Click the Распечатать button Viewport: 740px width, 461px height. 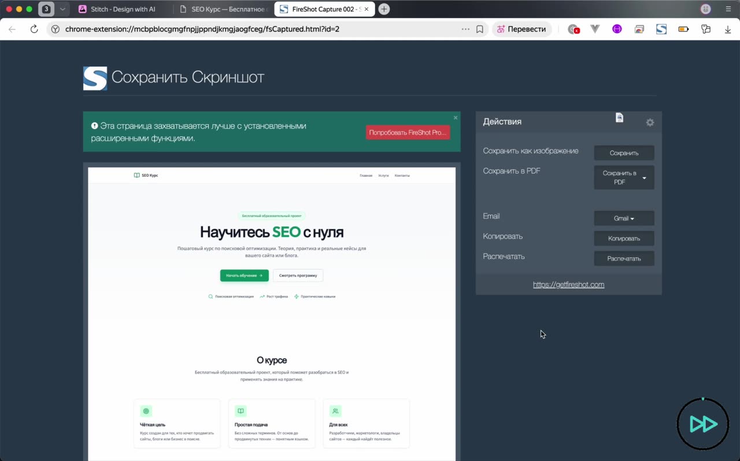coord(624,259)
